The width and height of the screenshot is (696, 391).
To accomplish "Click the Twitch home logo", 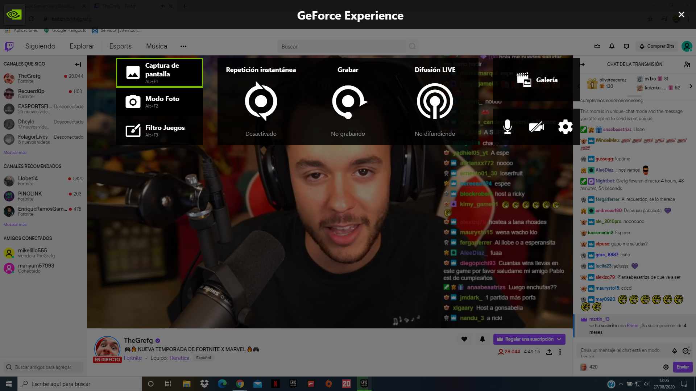I will pos(9,46).
